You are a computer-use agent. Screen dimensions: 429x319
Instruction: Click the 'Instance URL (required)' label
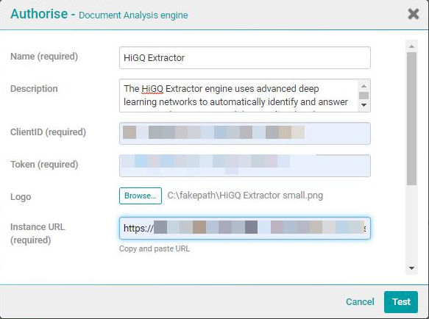(38, 234)
